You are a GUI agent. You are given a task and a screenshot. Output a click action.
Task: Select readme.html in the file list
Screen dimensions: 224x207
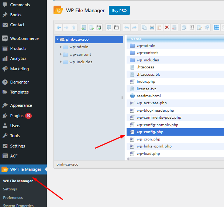click(x=175, y=96)
